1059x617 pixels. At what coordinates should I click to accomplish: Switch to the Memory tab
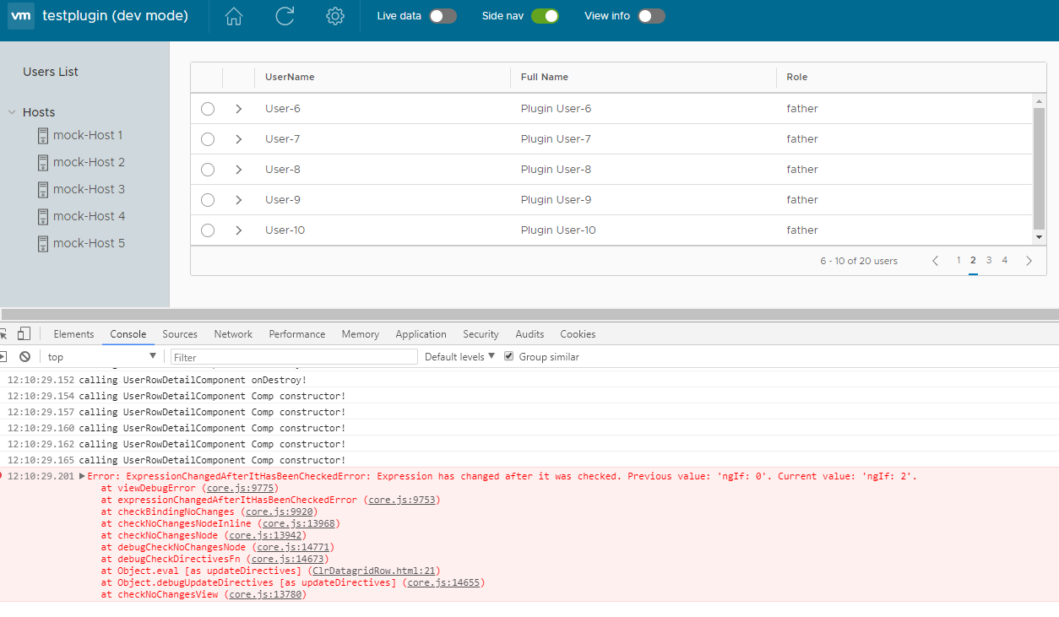(361, 334)
